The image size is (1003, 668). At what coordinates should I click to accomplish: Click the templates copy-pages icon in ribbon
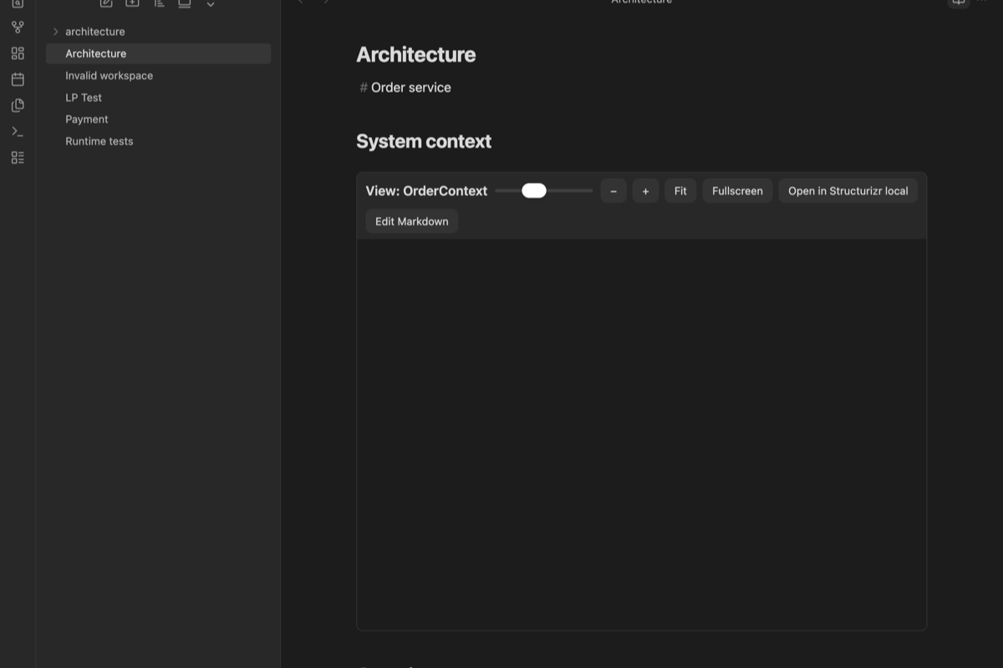click(18, 105)
